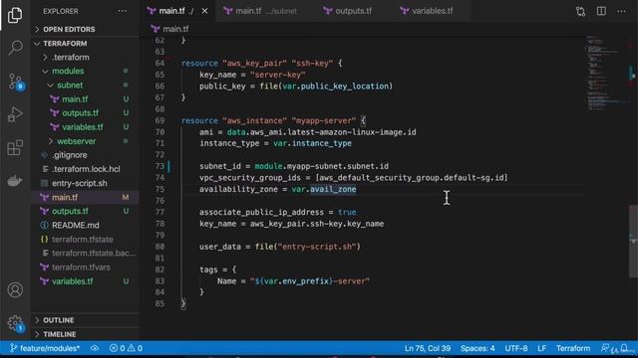This screenshot has width=638, height=358.
Task: Open the Source Control view
Action: [x=16, y=82]
